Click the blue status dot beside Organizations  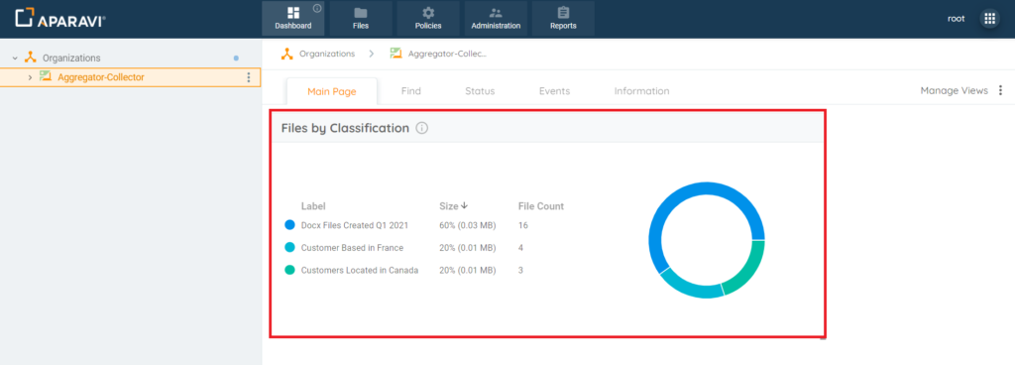coord(236,59)
